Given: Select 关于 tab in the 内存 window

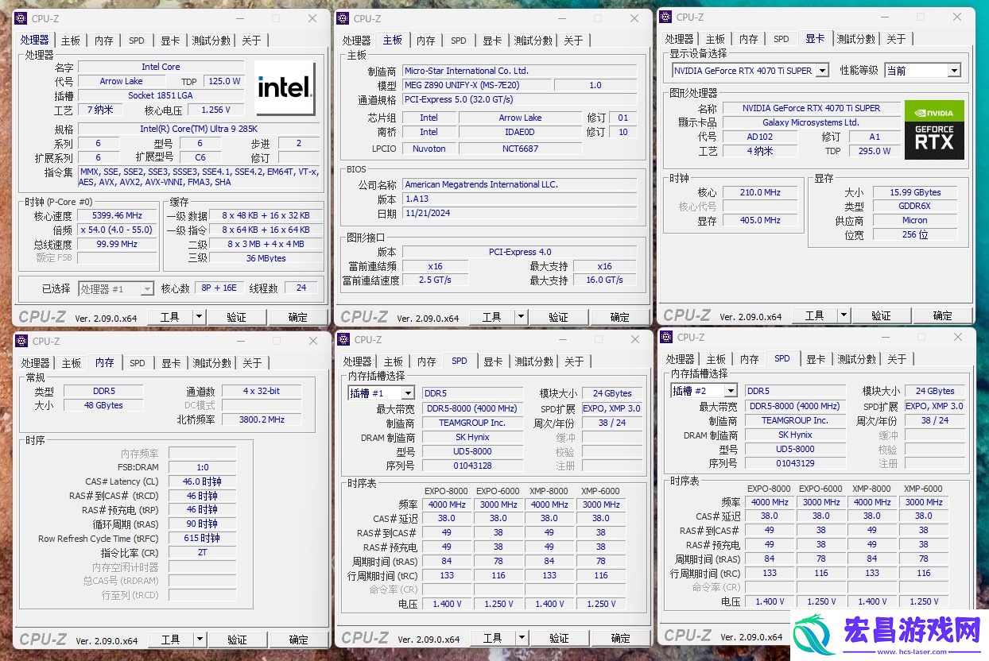Looking at the screenshot, I should 252,363.
